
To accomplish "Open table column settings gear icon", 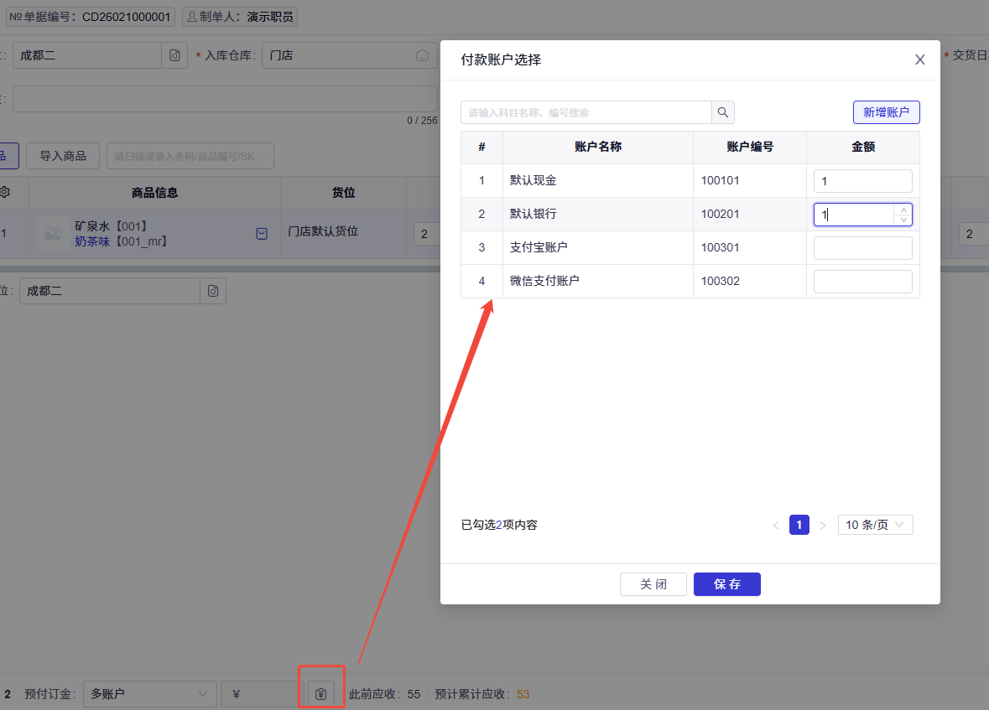I will click(x=5, y=192).
